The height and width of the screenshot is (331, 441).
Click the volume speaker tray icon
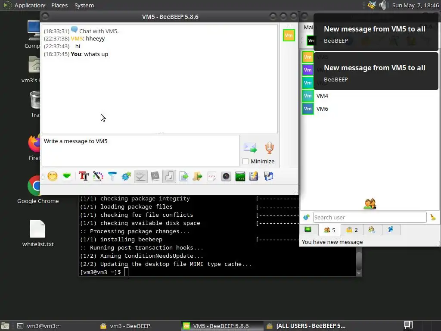point(383,5)
